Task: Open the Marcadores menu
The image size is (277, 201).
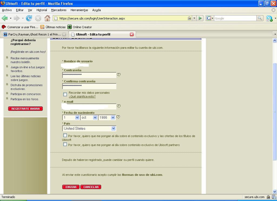Action: click(59, 10)
